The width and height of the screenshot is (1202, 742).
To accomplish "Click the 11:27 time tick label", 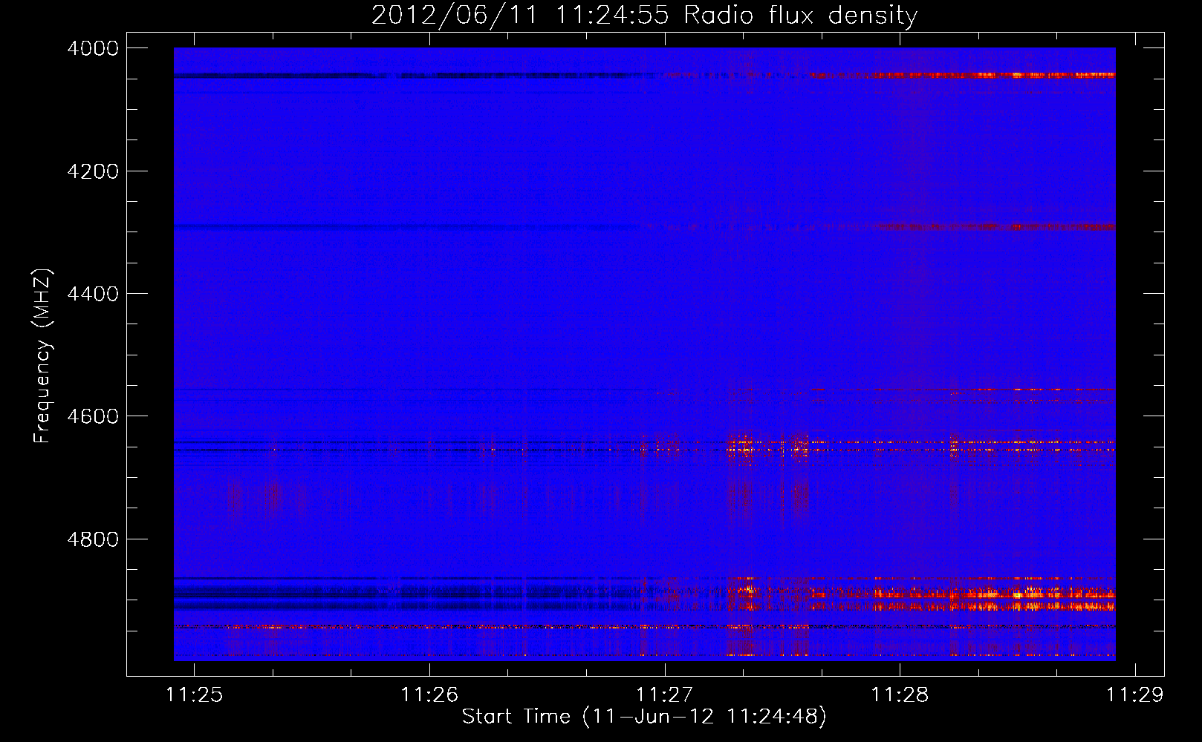I will pos(665,695).
